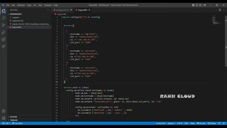Open the Customize Layout button
Image resolution: width=227 pixels, height=128 pixels.
[x=205, y=5]
